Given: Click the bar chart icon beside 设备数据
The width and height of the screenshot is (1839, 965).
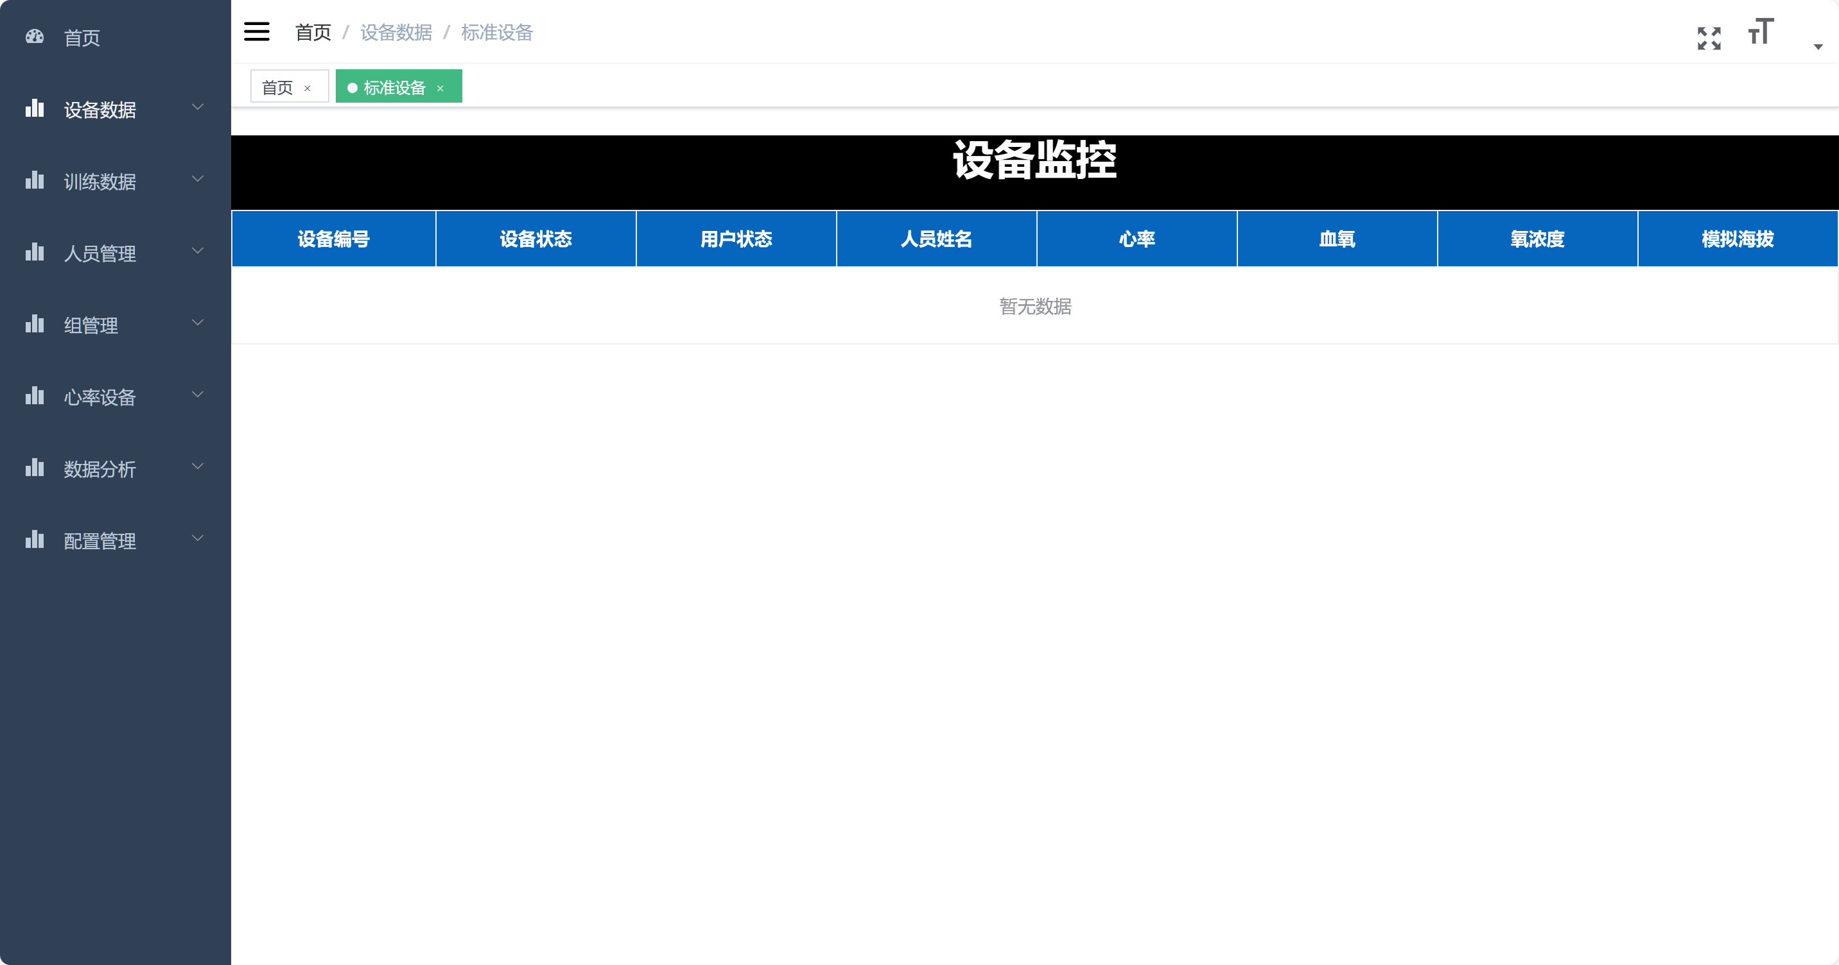Looking at the screenshot, I should pos(34,108).
